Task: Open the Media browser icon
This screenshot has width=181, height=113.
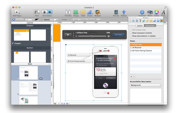Action: [150, 12]
